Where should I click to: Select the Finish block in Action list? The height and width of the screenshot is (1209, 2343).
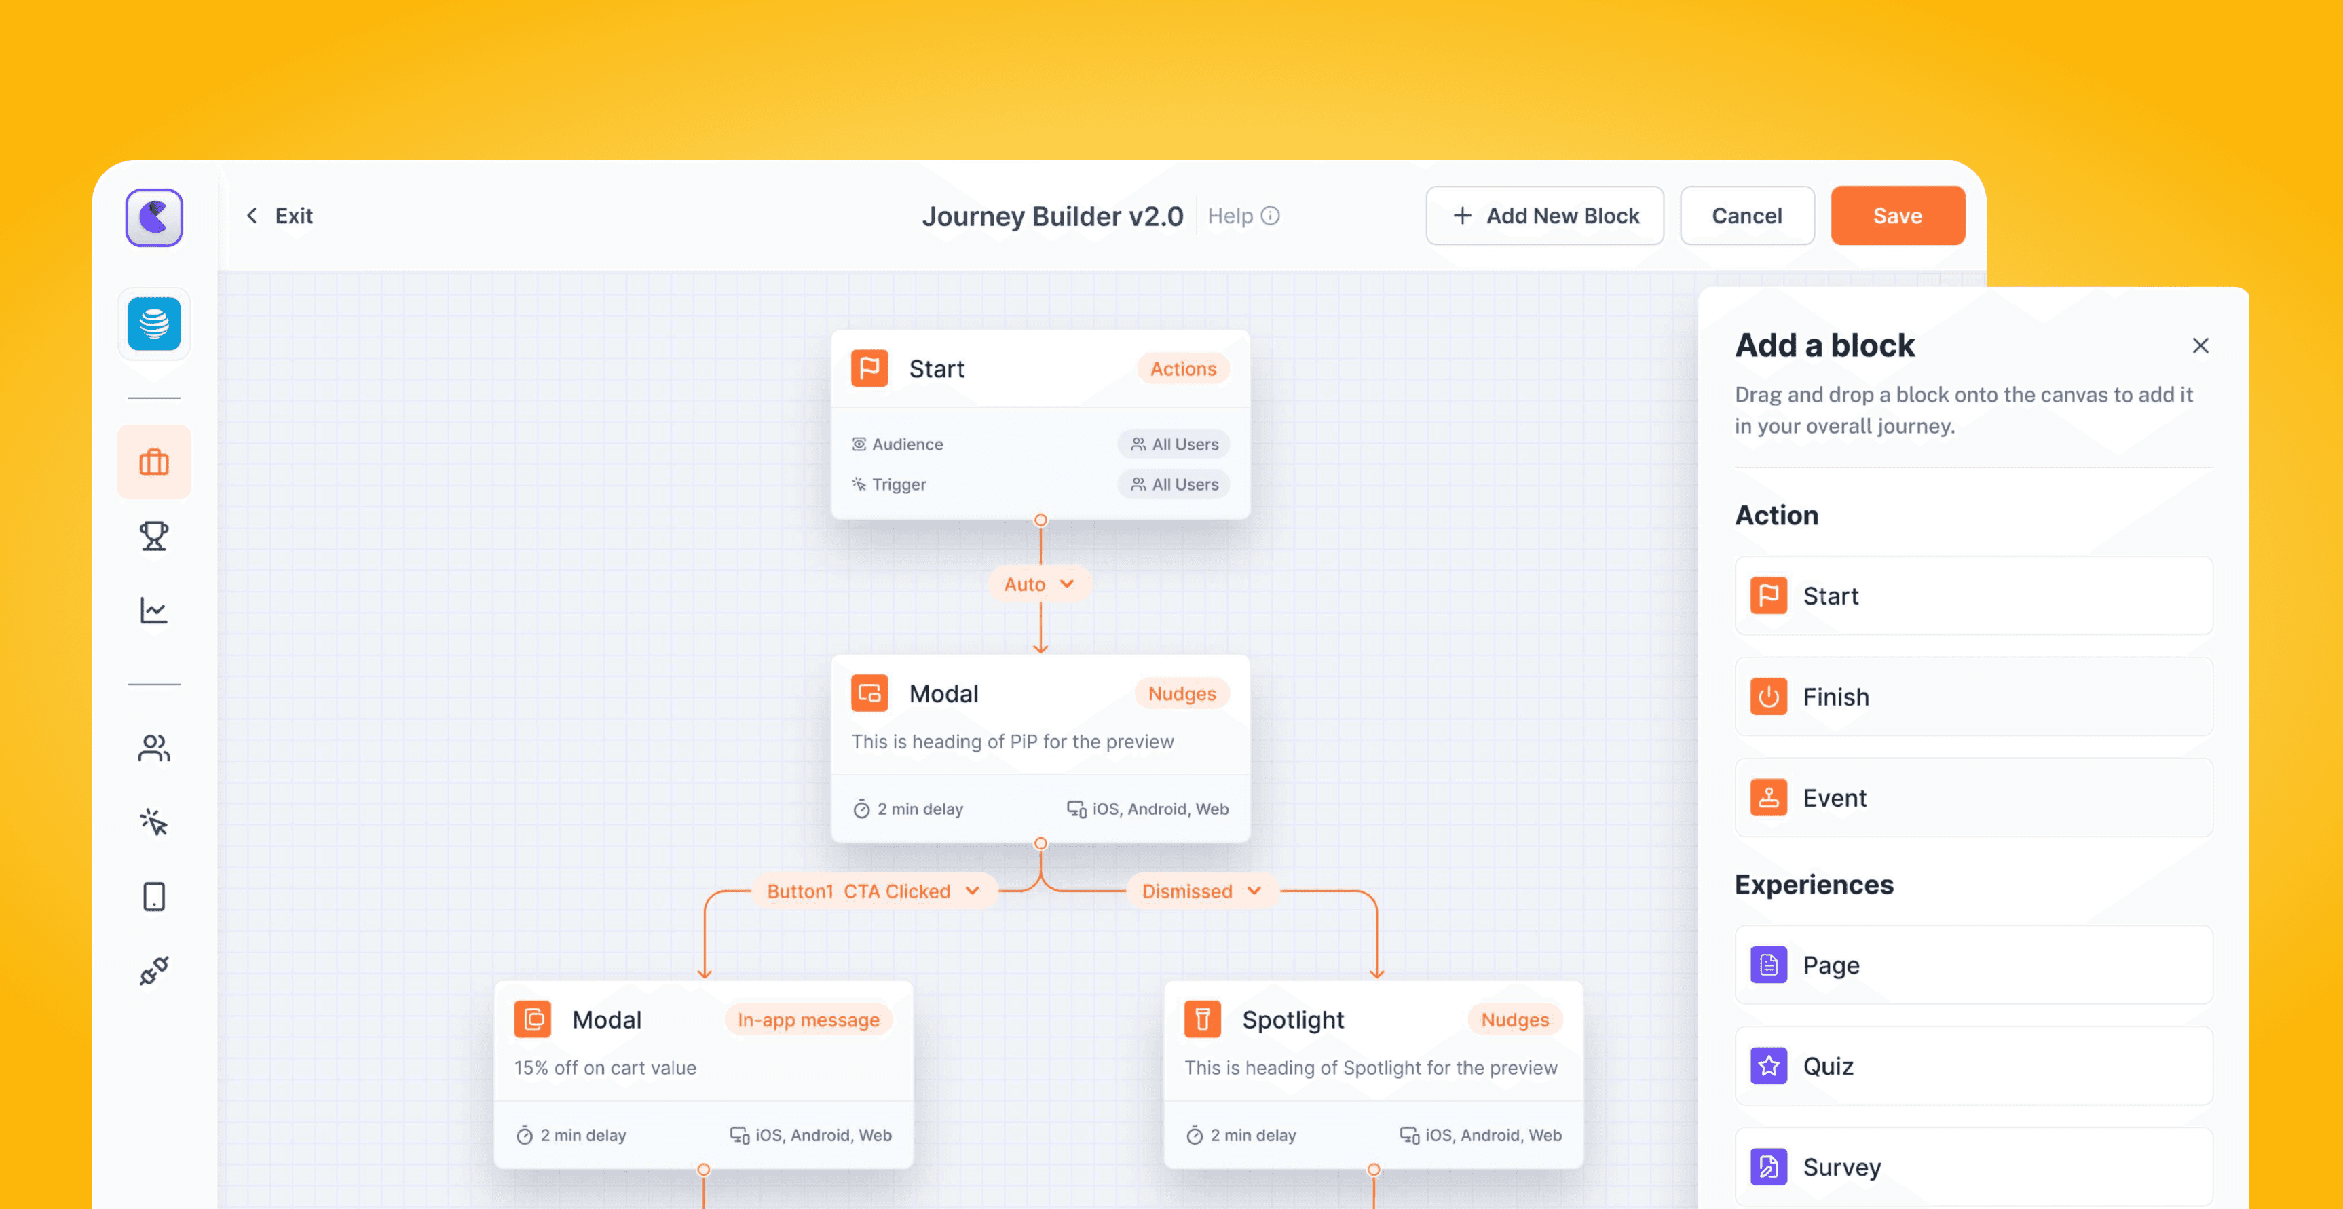[1973, 696]
